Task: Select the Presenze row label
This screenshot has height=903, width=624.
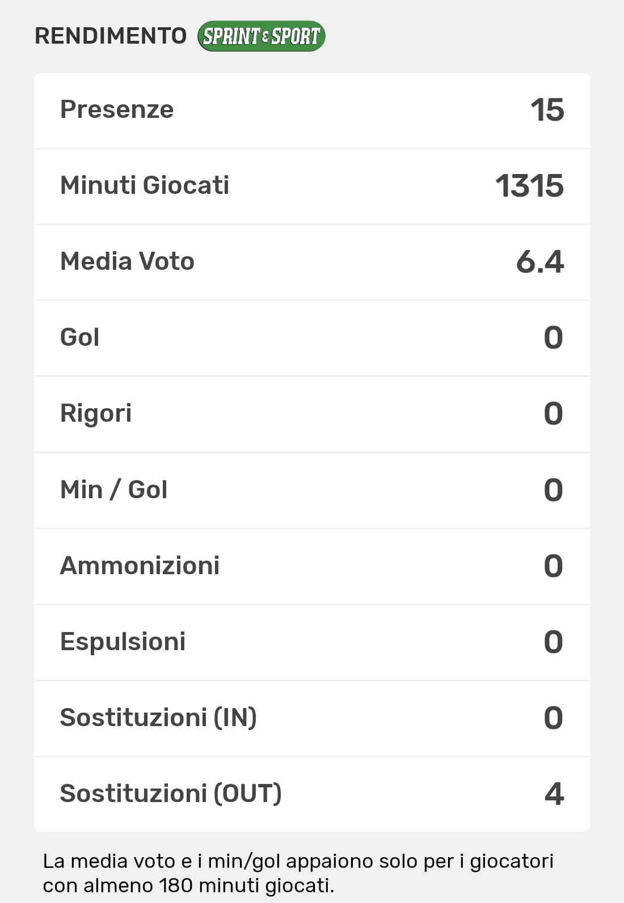Action: click(x=117, y=109)
